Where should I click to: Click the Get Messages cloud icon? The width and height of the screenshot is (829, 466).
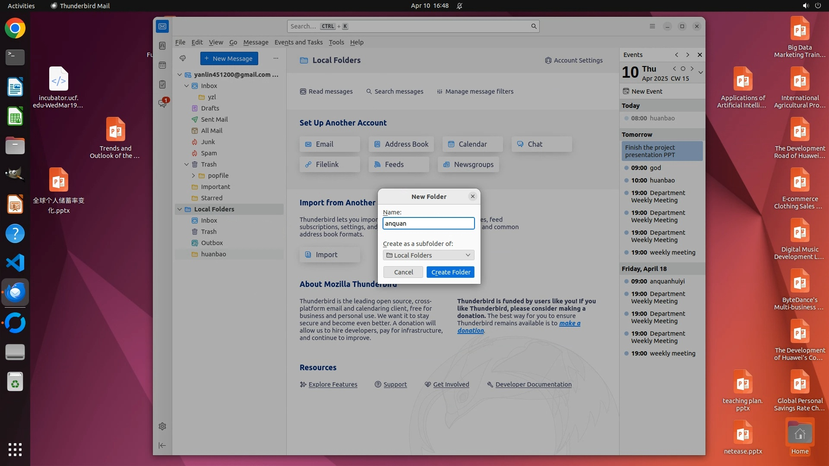coord(183,58)
